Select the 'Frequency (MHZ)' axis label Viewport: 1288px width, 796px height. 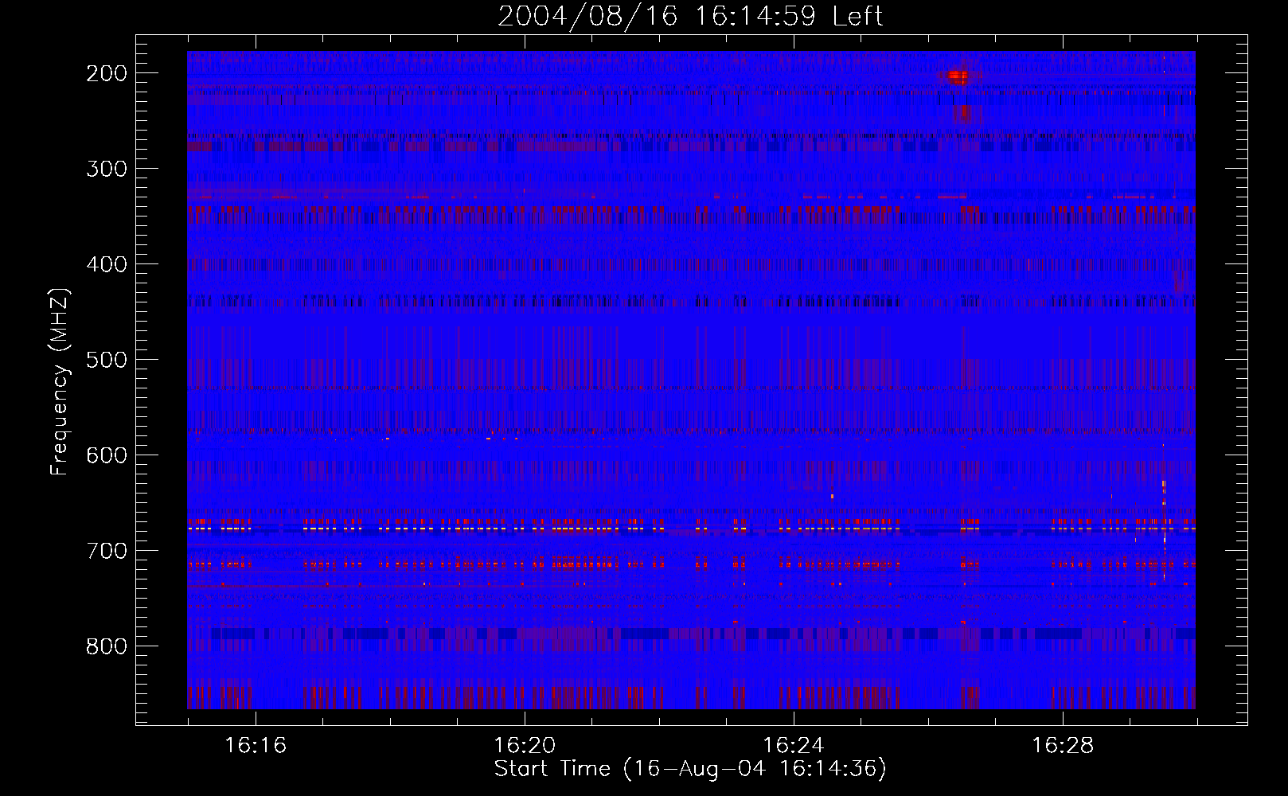click(x=60, y=382)
